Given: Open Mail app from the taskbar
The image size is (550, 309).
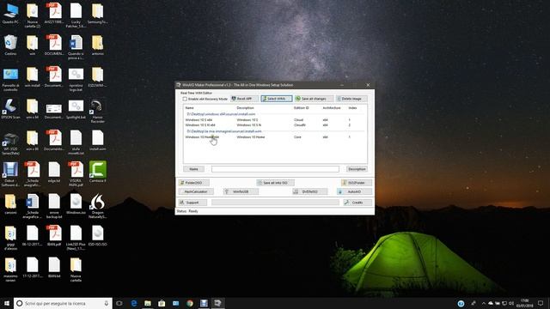Looking at the screenshot, I should pos(175,303).
